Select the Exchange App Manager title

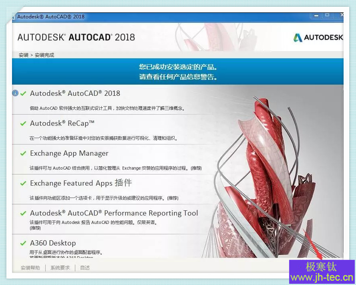point(69,154)
